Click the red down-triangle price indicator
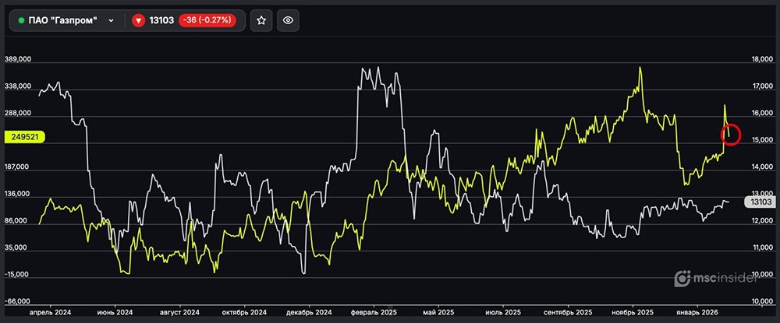The image size is (780, 323). [138, 20]
